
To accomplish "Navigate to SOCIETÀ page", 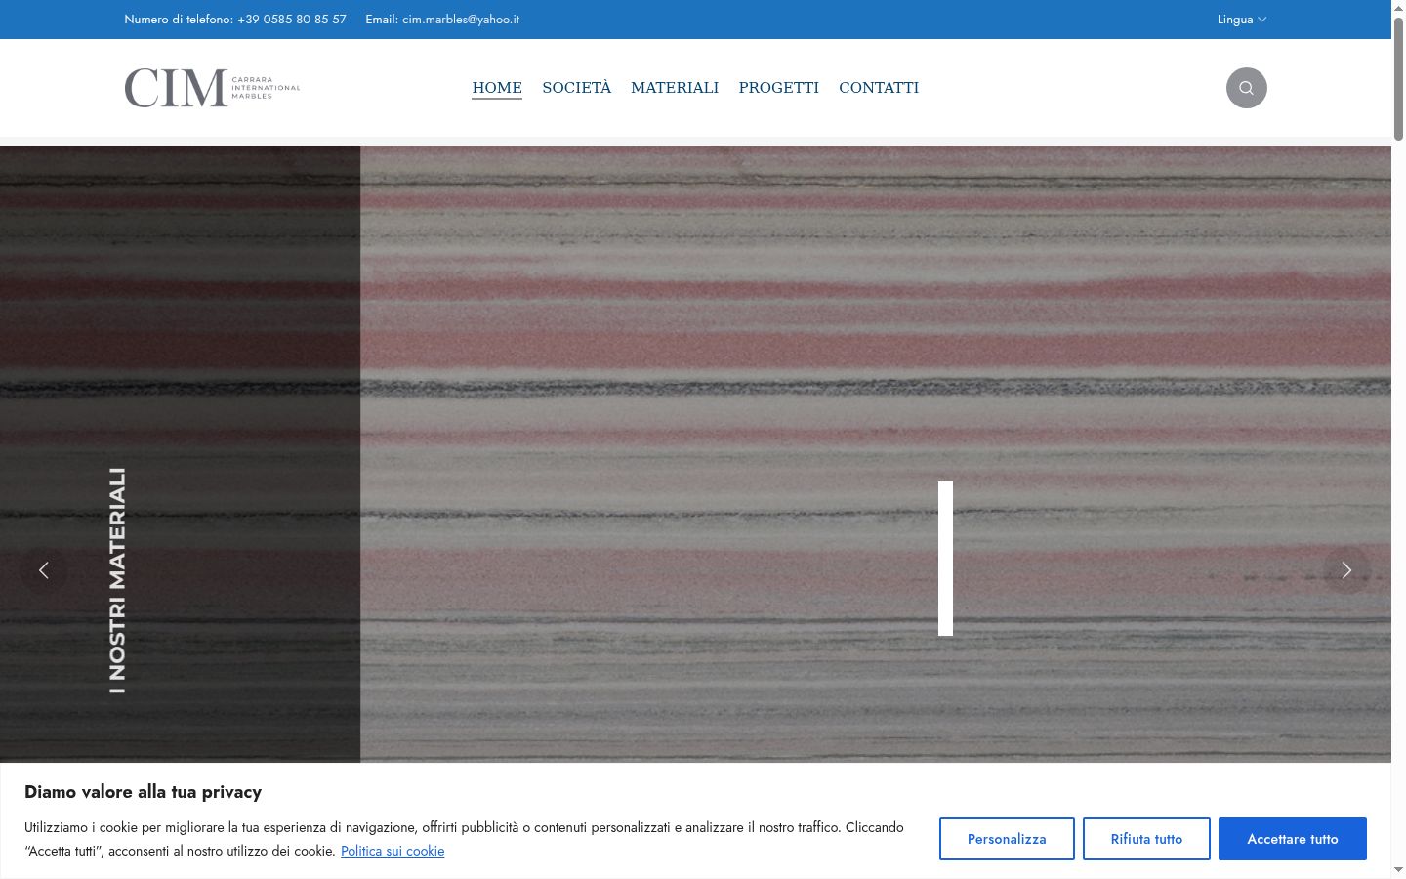I will pyautogui.click(x=576, y=88).
